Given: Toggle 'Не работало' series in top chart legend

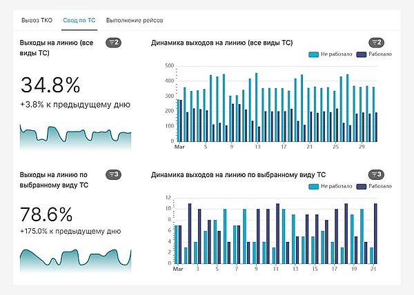Looking at the screenshot, I should (337, 54).
